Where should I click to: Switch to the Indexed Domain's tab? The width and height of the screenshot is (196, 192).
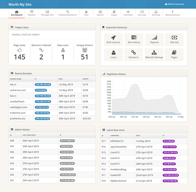click(x=68, y=13)
